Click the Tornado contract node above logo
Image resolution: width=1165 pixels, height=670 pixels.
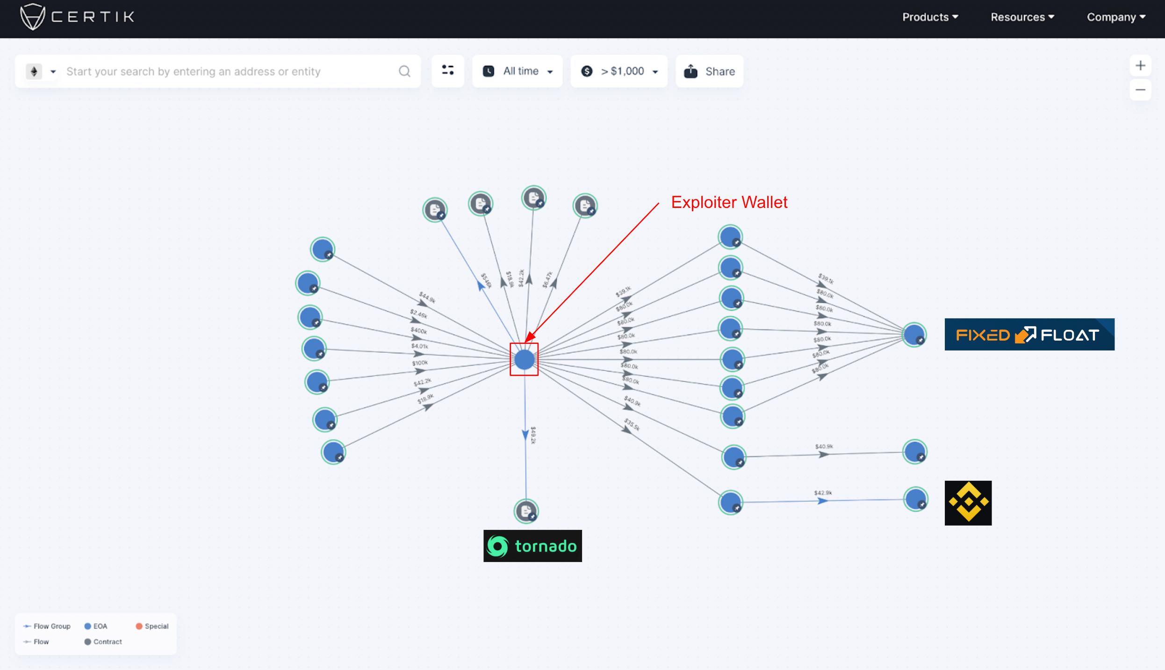[526, 511]
